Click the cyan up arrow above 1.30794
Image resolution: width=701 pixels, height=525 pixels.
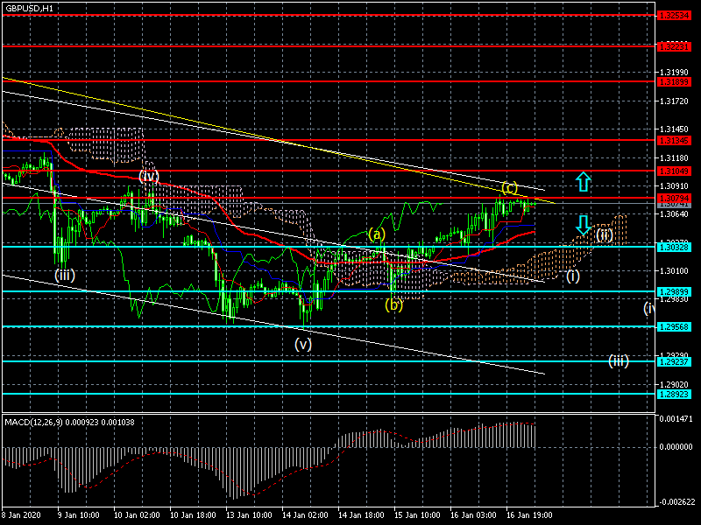pos(583,182)
